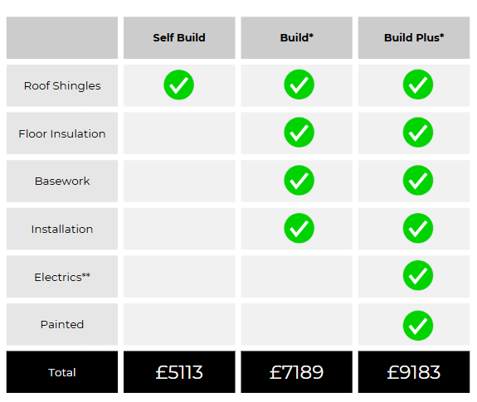
Task: Click the Total row label
Action: [62, 372]
